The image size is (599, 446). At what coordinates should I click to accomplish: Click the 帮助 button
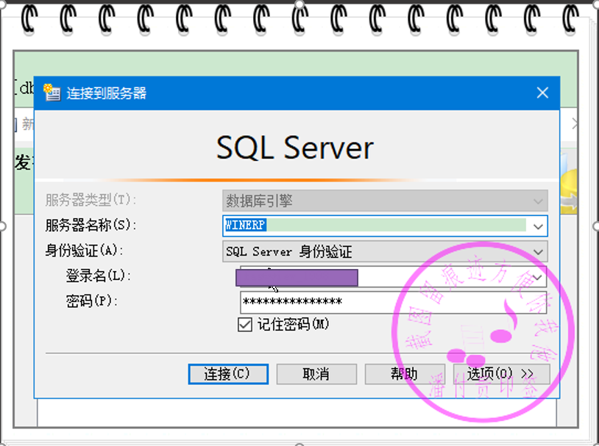[x=405, y=374]
